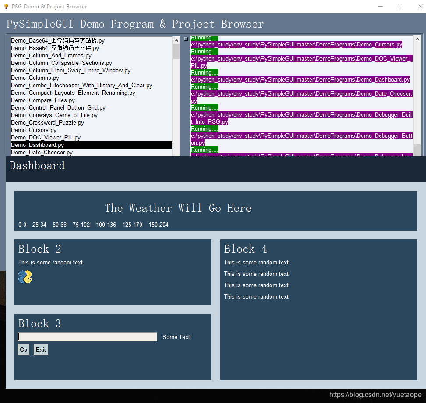Click the lightbulb icon in the title bar

[6, 6]
